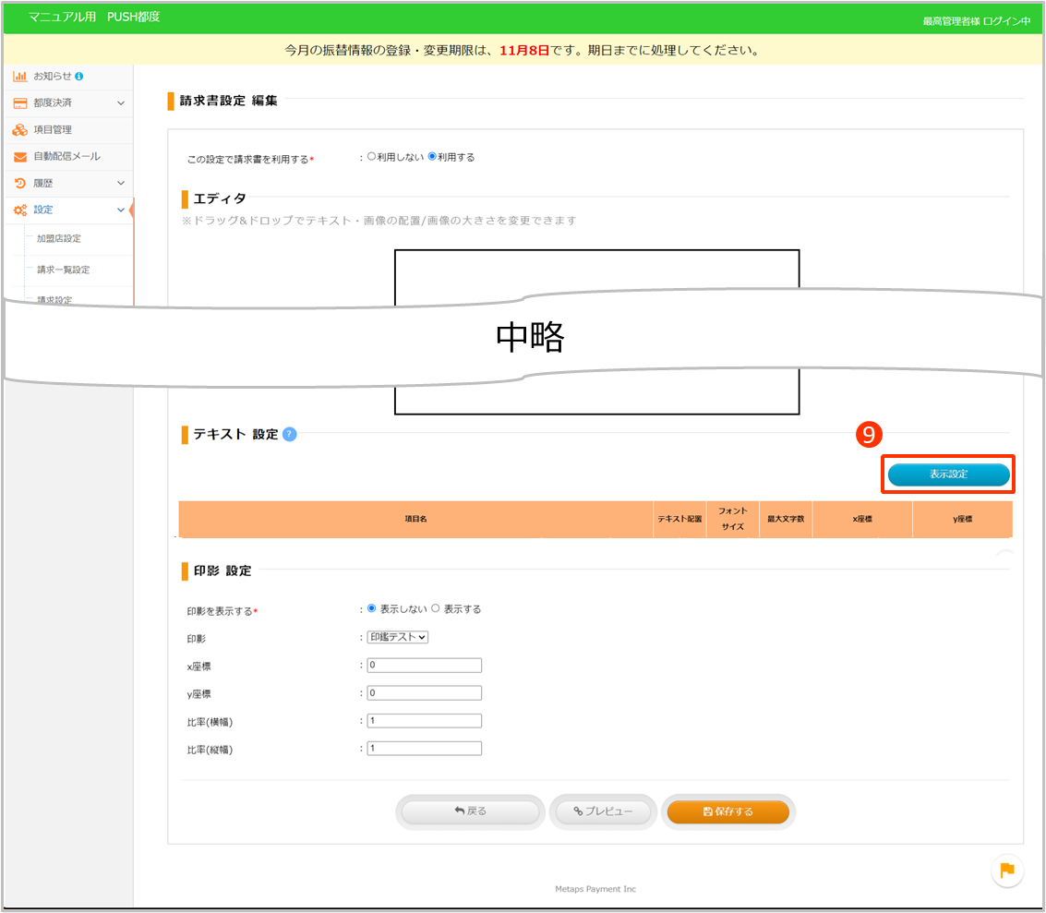Open 加盟店設定 in the sidebar submenu
Image resolution: width=1046 pixels, height=913 pixels.
59,239
